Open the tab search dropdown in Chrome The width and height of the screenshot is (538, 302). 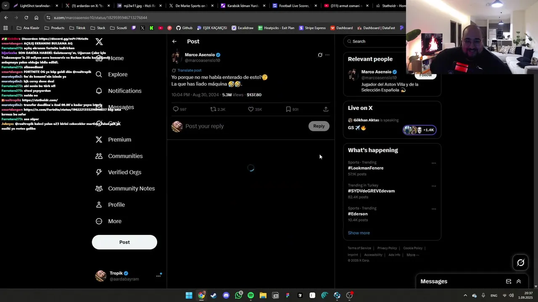[5, 6]
